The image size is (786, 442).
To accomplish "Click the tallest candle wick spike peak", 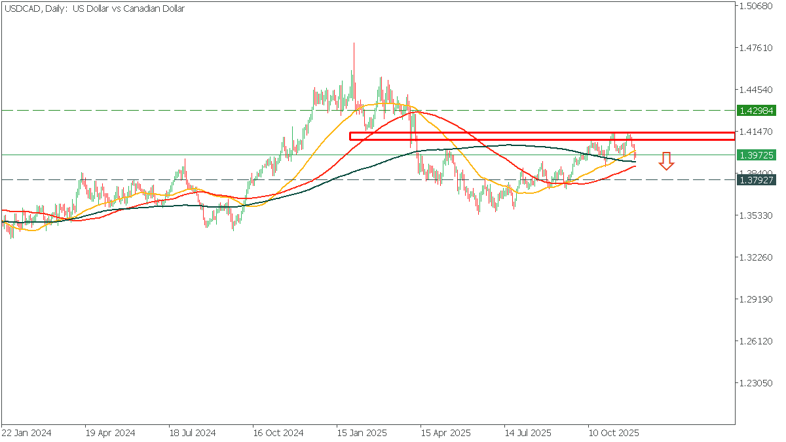I will [x=354, y=44].
